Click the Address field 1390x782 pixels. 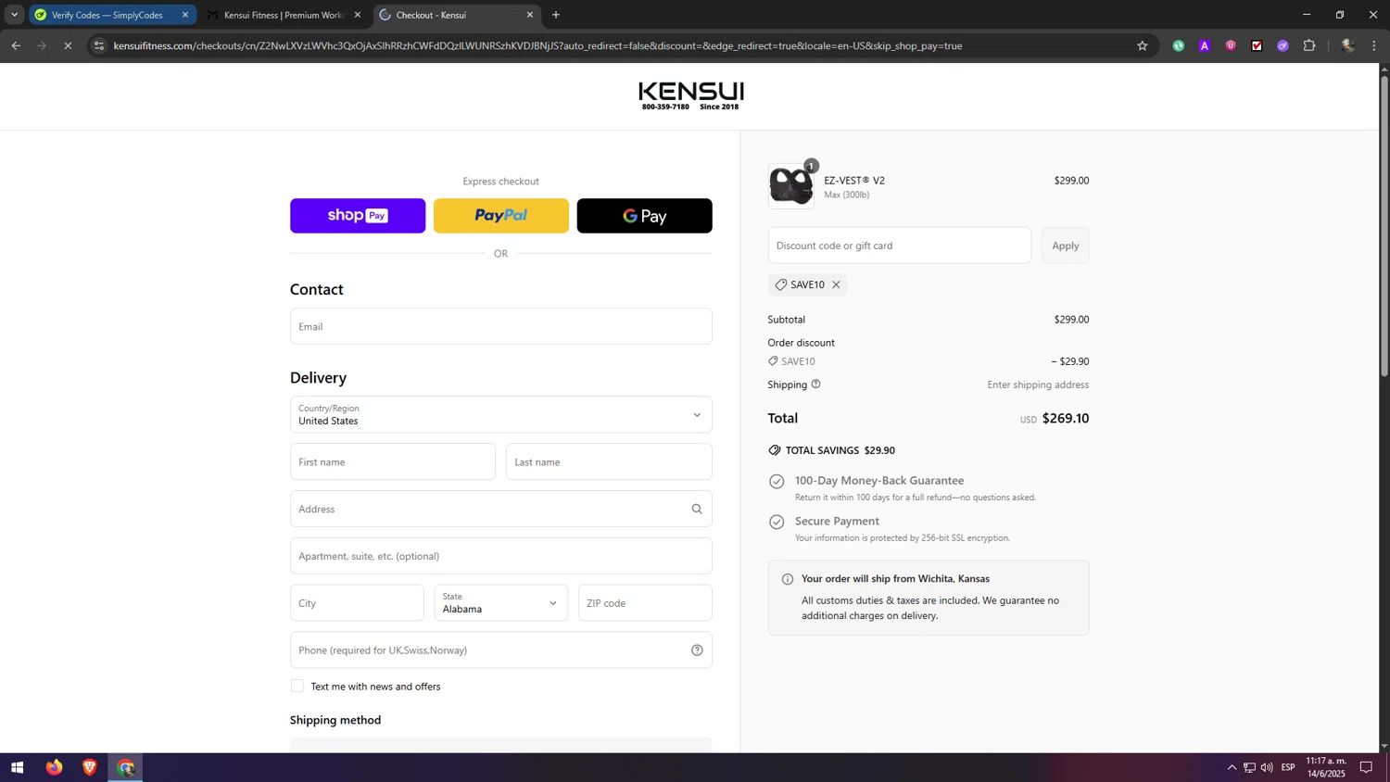point(501,509)
